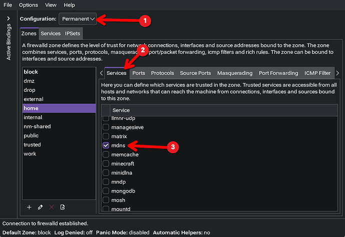Uncheck the mdns service checkbox
Screen dimensions: 345x237
pyautogui.click(x=106, y=145)
